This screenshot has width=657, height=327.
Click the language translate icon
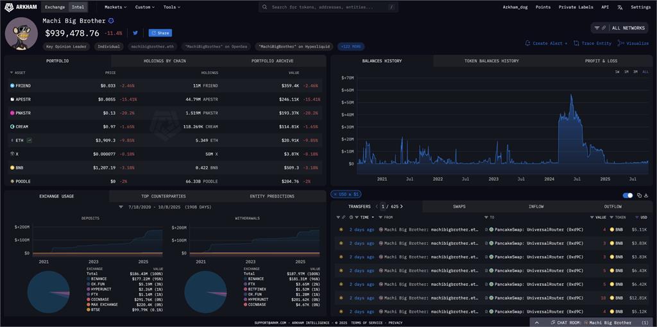(620, 7)
